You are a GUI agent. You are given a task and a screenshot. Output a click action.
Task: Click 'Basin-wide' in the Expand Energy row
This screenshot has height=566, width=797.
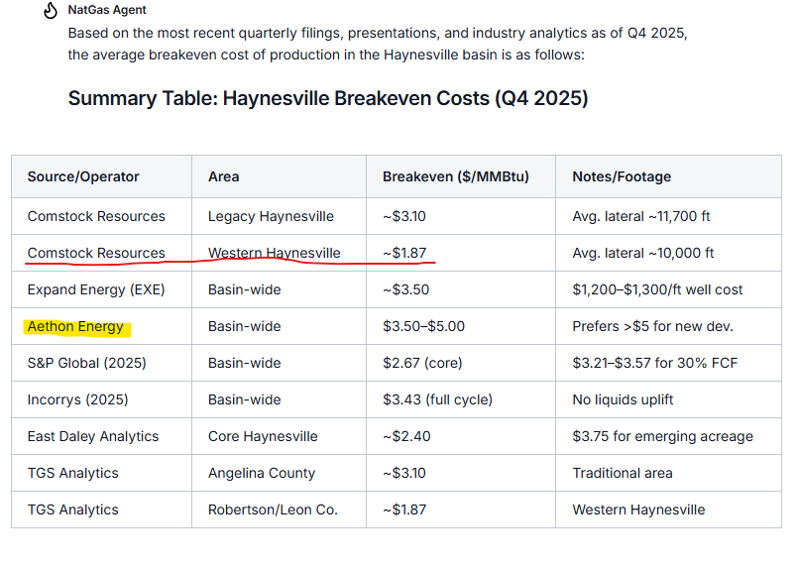tap(245, 289)
